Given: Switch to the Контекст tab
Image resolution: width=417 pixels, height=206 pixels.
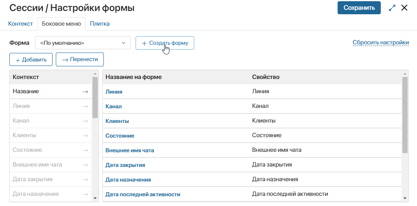Looking at the screenshot, I should click(x=20, y=24).
